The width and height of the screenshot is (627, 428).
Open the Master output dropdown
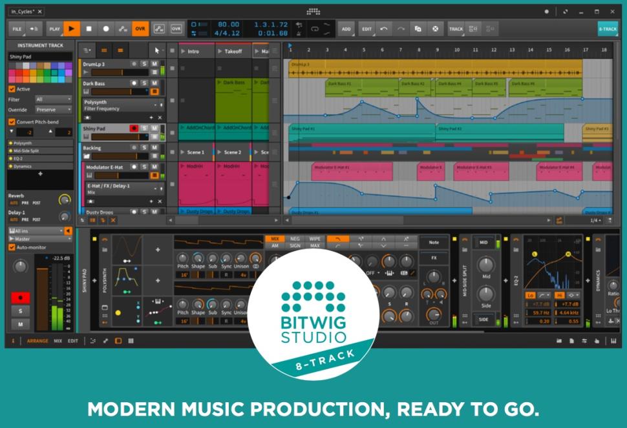click(40, 239)
